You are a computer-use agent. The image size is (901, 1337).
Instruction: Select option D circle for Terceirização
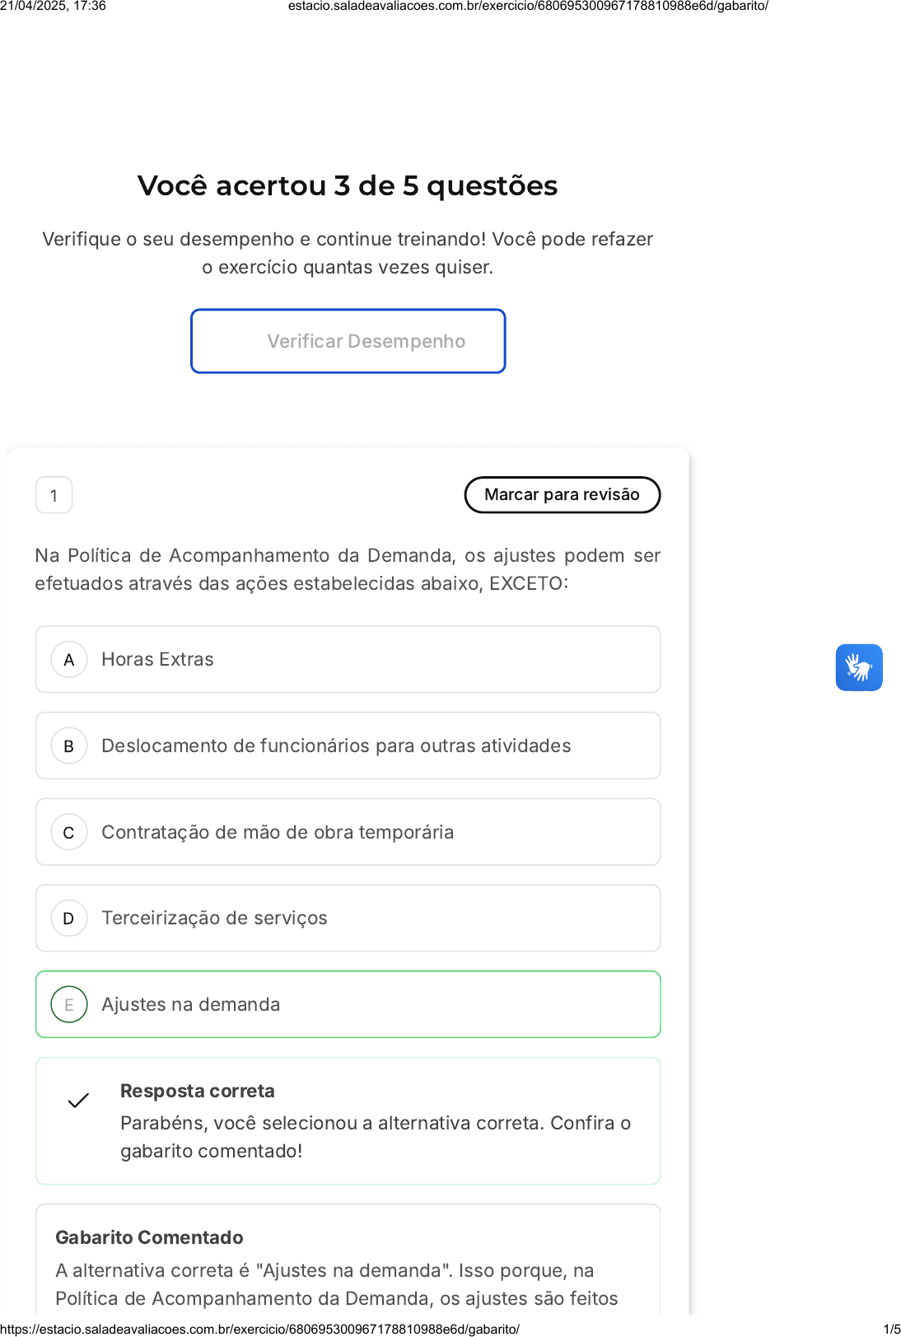tap(69, 919)
